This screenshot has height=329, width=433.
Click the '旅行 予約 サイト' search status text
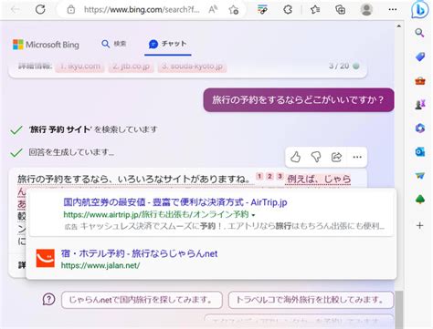coord(93,129)
